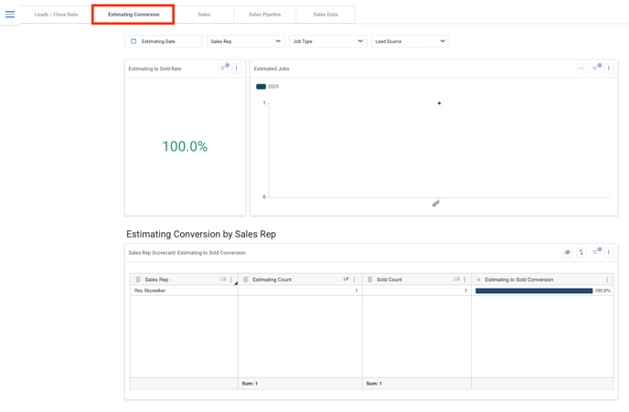Click the 100.0% sold rate value
The height and width of the screenshot is (412, 629).
185,146
